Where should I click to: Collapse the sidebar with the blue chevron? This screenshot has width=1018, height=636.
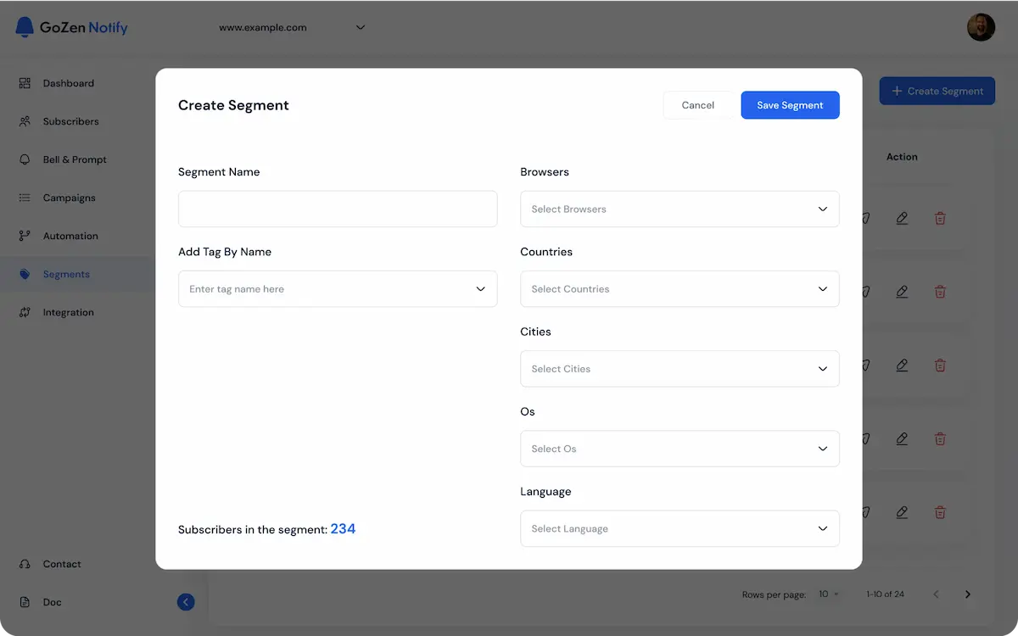tap(186, 601)
